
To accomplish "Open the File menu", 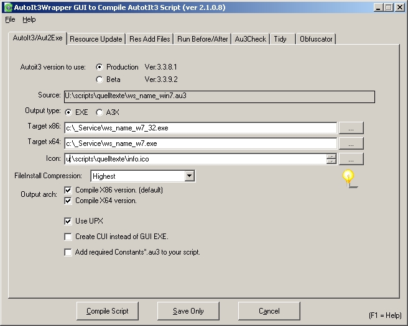I will point(10,20).
